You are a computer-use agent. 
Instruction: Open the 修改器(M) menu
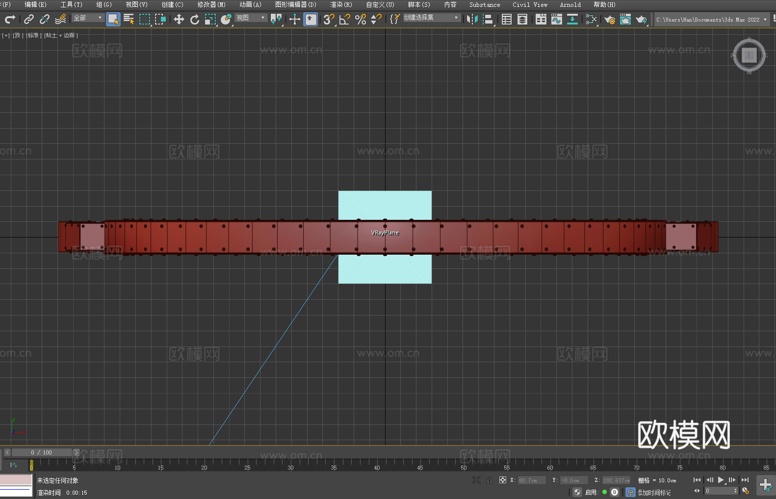(x=211, y=4)
